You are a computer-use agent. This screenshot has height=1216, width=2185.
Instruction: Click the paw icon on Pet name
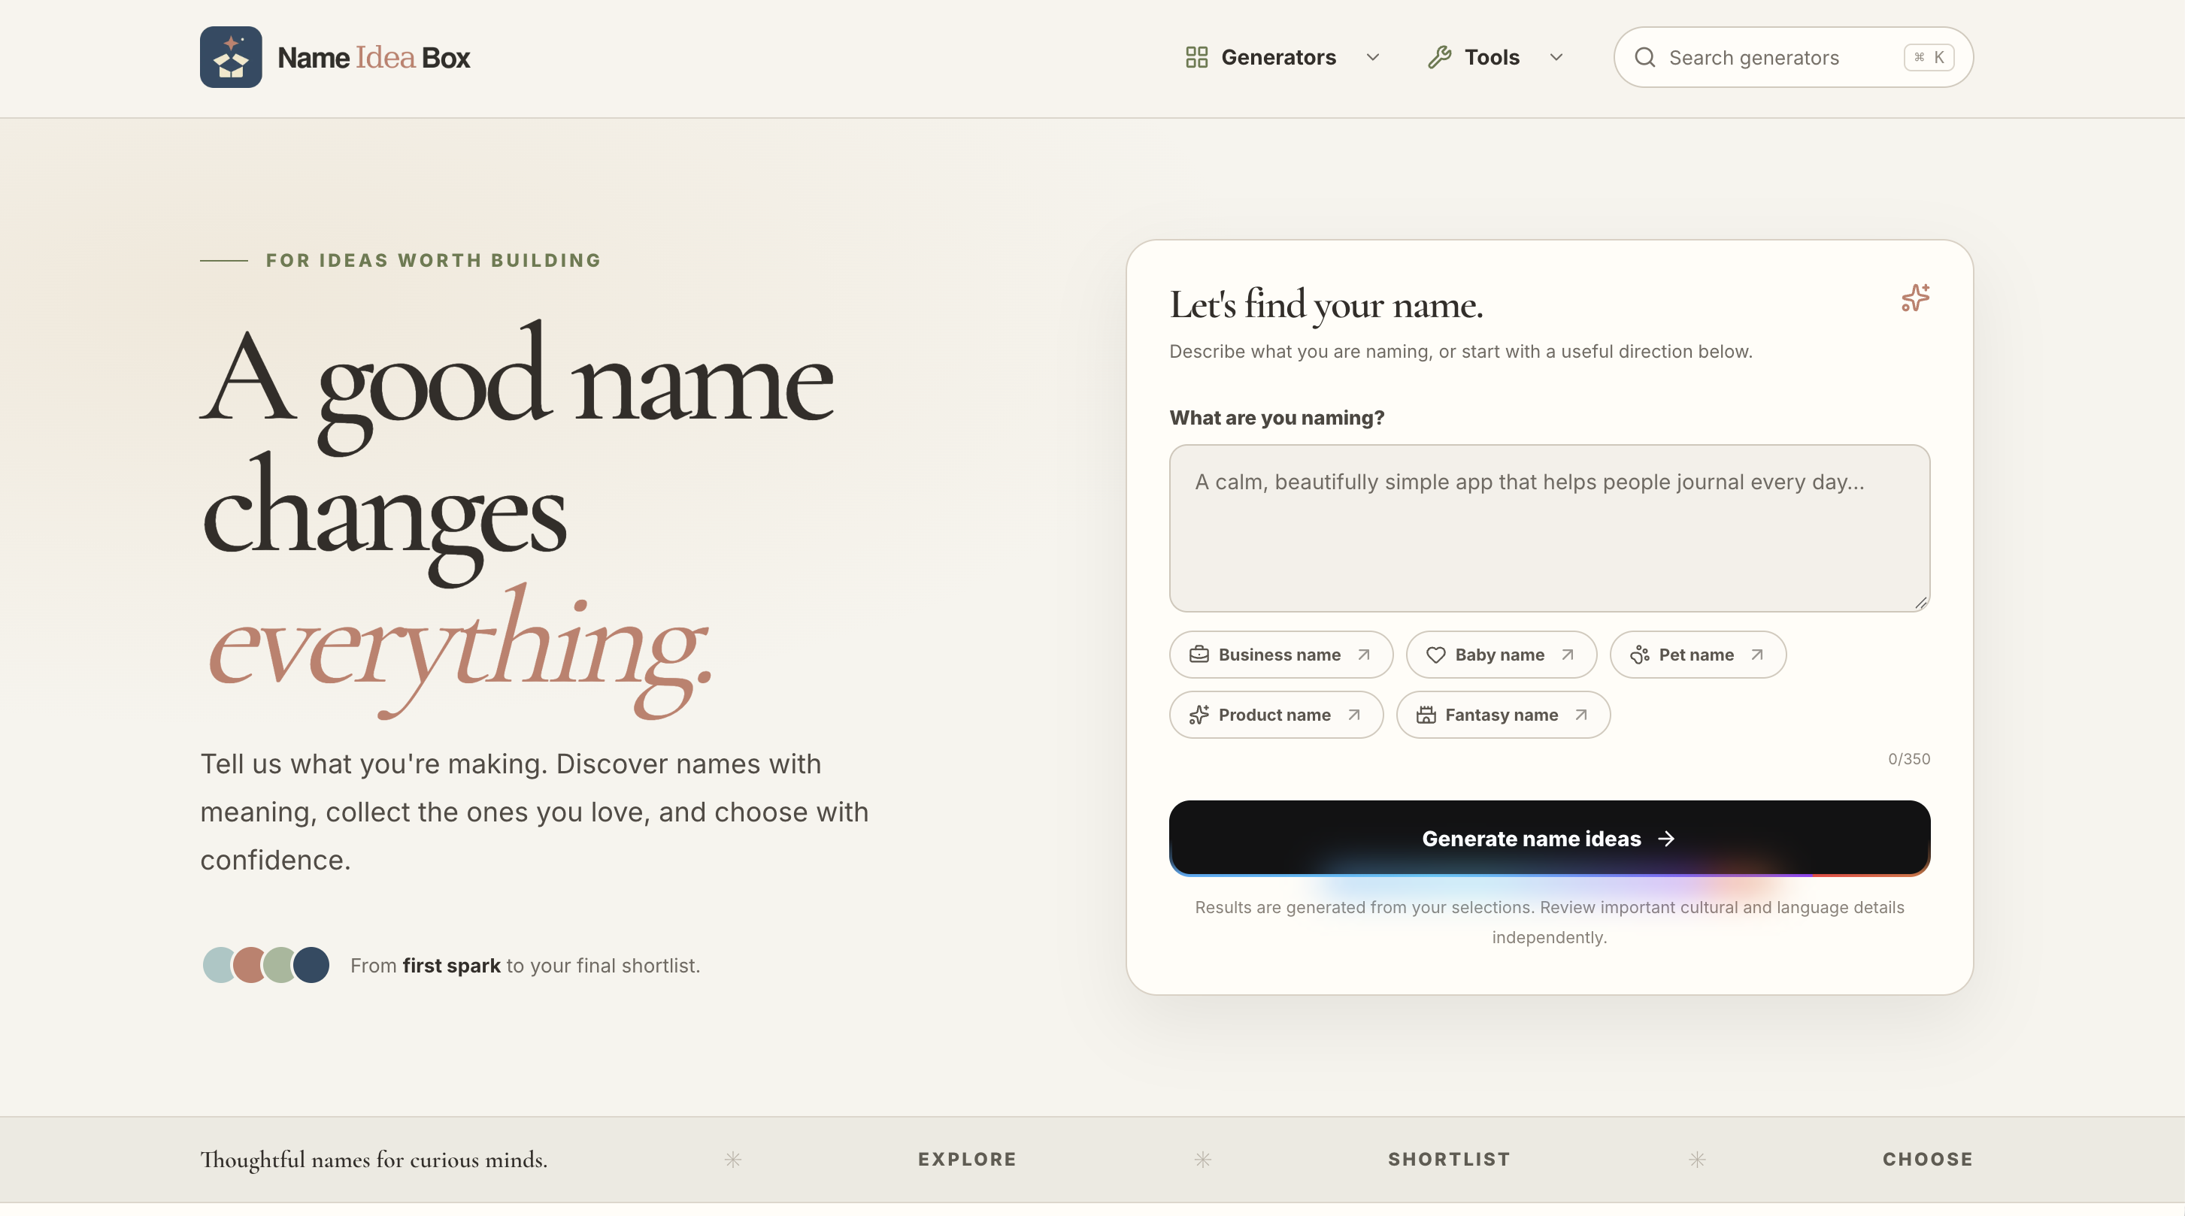tap(1640, 654)
